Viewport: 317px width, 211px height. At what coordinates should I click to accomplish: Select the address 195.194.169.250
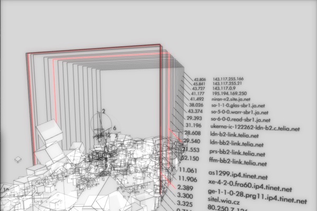[229, 93]
